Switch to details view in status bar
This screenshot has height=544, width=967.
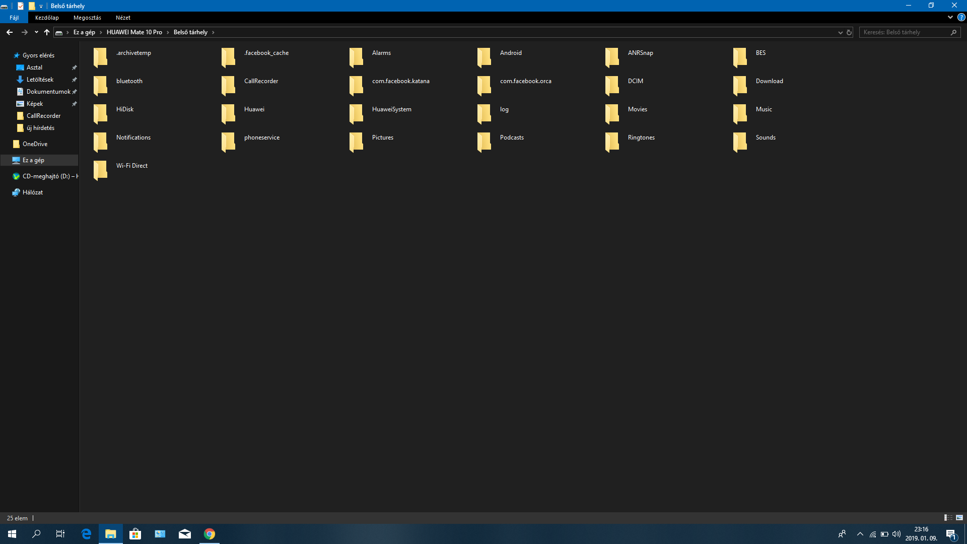[x=948, y=518]
